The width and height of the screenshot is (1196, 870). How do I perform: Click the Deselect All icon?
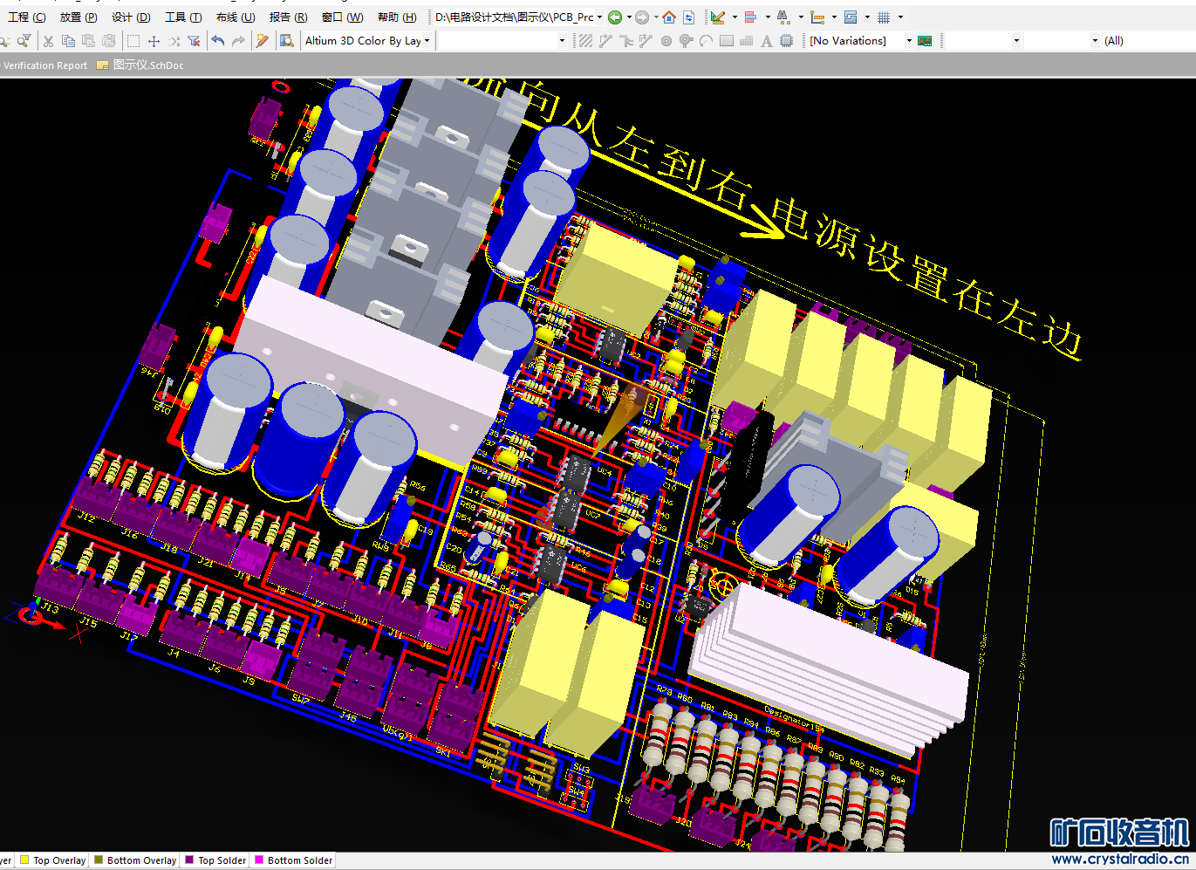174,41
